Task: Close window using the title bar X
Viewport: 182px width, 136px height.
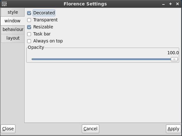Action: click(x=177, y=4)
